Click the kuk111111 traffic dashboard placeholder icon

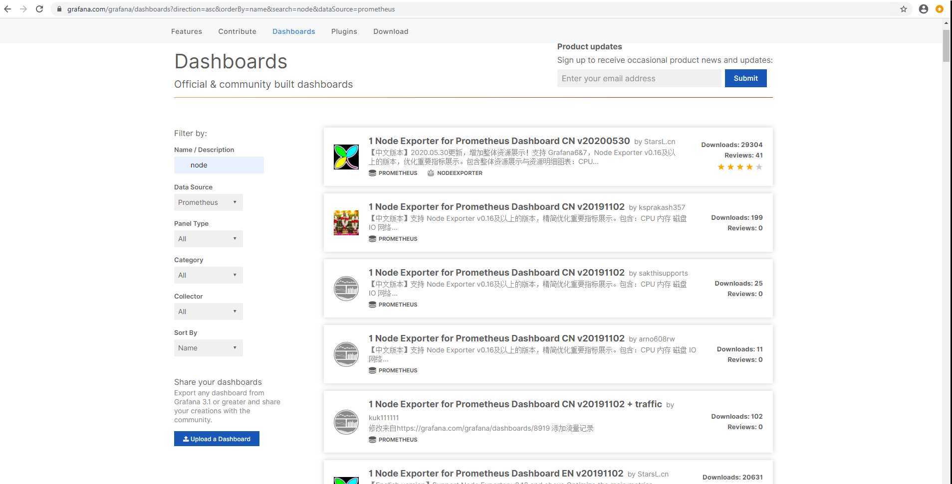click(x=346, y=422)
